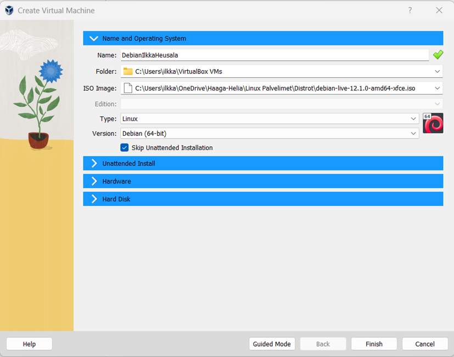
Task: Collapse the Name and Operating System section
Action: pos(94,38)
